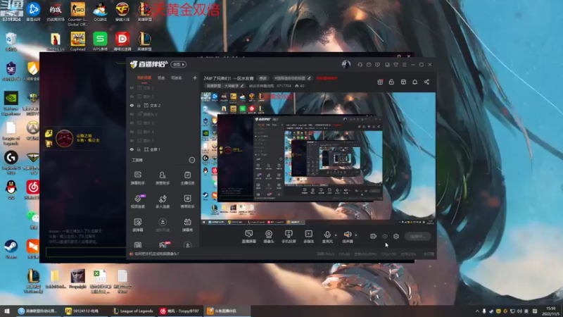Share the live room via the share icon
This screenshot has height=317, width=563.
point(426,82)
